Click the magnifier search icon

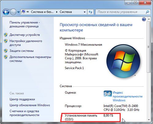147,12
